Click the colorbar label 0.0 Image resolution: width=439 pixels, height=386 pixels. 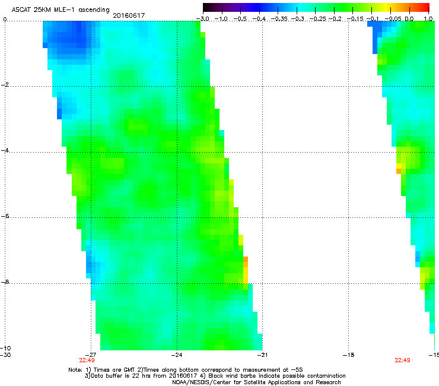click(x=409, y=19)
